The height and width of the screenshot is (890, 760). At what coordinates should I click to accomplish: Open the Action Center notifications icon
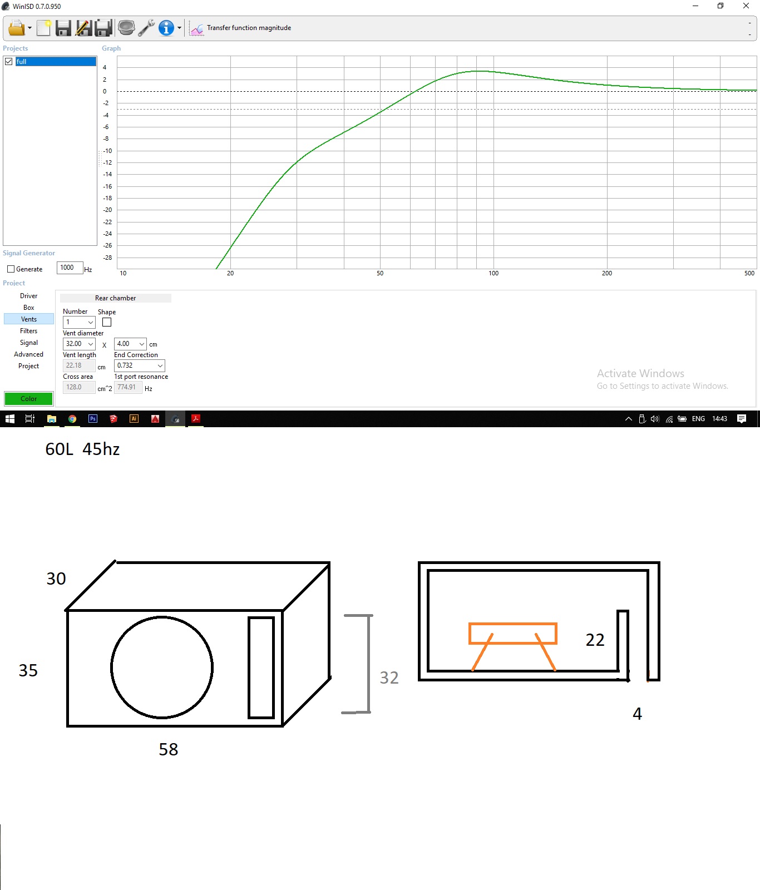pyautogui.click(x=742, y=419)
